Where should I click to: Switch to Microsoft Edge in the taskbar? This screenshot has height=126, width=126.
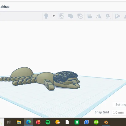[x=28, y=122]
